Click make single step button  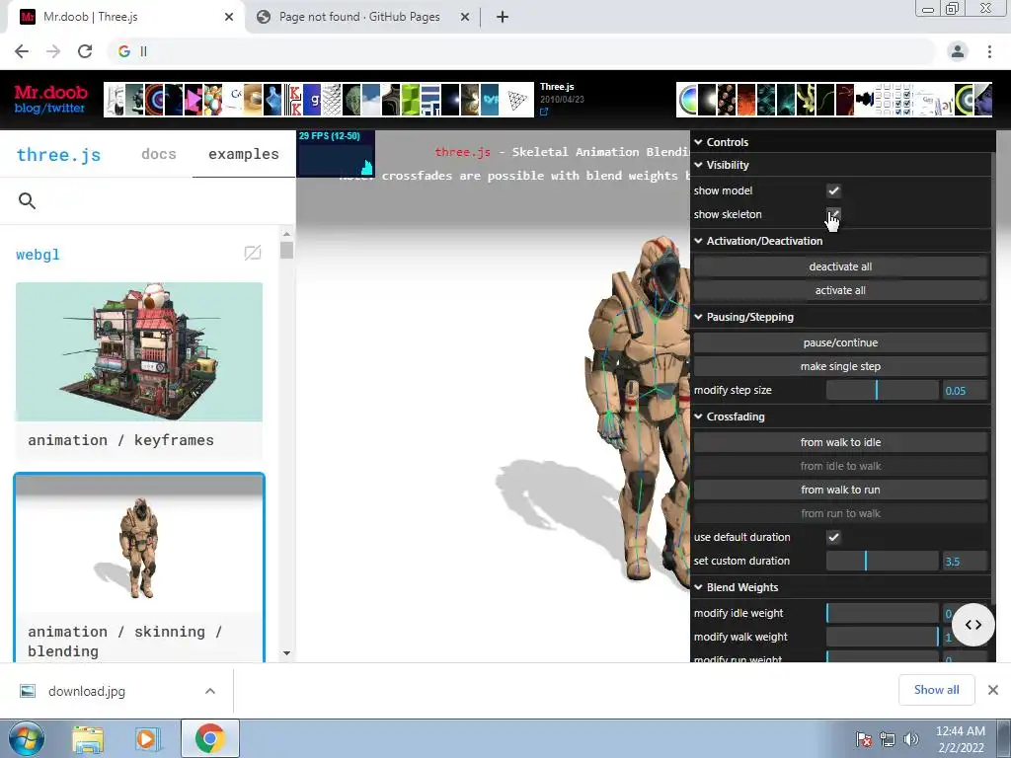(x=840, y=367)
